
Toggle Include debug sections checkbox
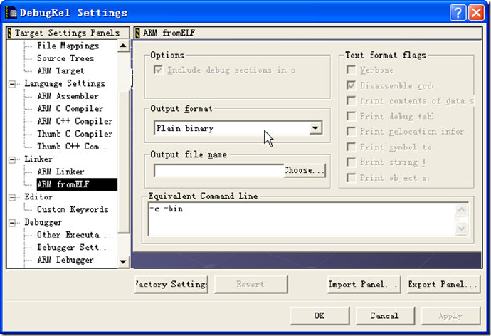[x=159, y=70]
